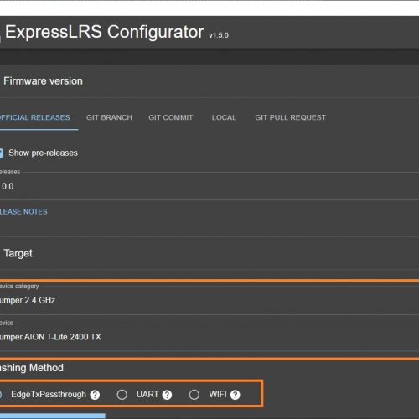Select EdgeTxPassthrough flashing method
The width and height of the screenshot is (419, 419).
(x=1, y=395)
